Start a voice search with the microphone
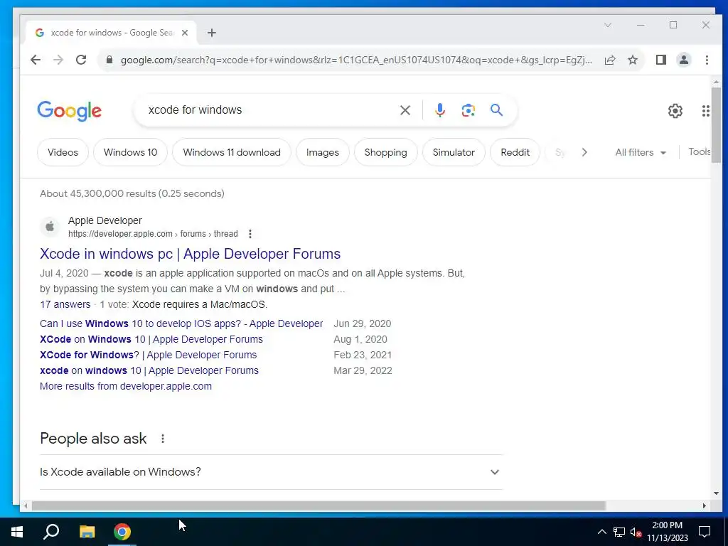The image size is (728, 546). [439, 110]
